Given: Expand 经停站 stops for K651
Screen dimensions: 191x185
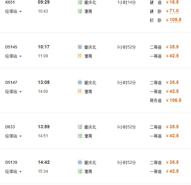Looking at the screenshot, I should pos(14,11).
